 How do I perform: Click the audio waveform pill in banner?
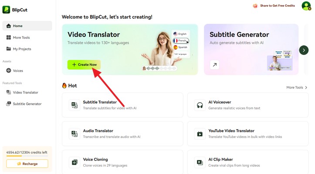point(159,68)
